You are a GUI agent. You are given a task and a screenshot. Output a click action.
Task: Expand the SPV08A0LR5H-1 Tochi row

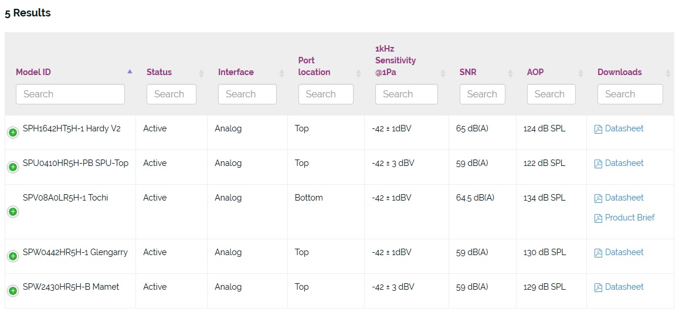(13, 212)
